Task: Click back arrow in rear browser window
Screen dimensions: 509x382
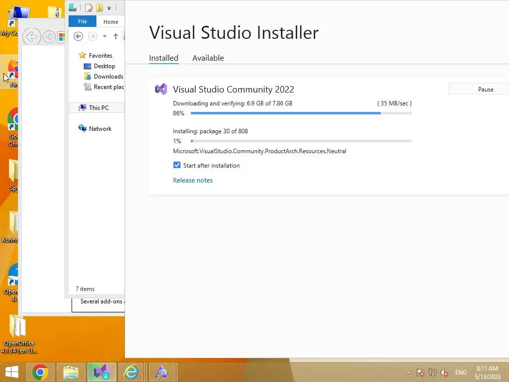Action: coord(31,37)
